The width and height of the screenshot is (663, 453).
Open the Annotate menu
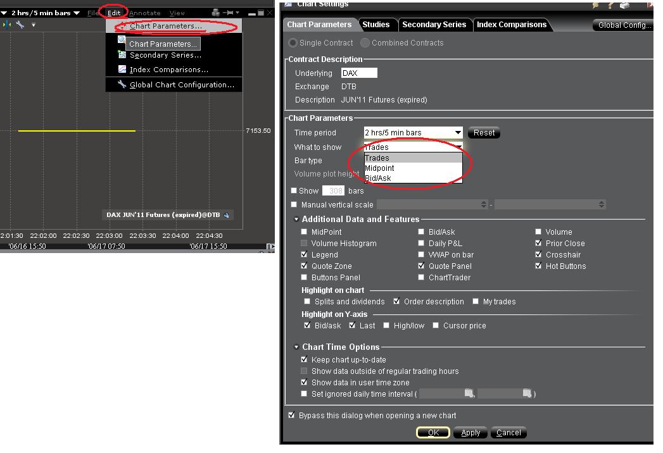click(144, 13)
